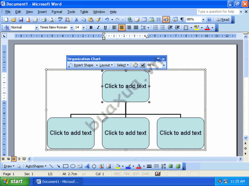
Task: Open a file with the Open folder icon
Action: pyautogui.click(x=14, y=20)
